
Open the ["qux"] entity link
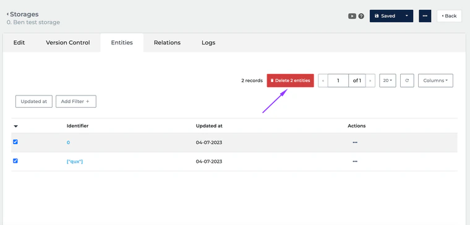[x=75, y=162]
